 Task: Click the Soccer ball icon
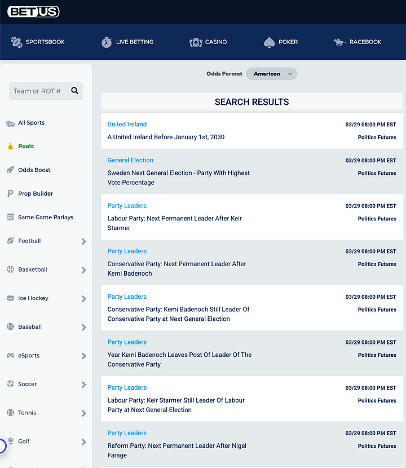click(x=11, y=384)
